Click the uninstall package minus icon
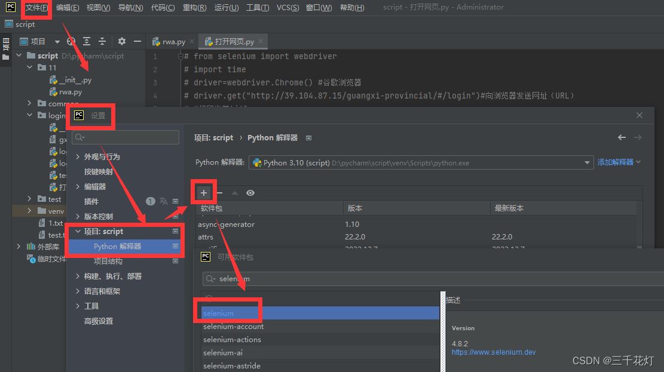Image resolution: width=664 pixels, height=372 pixels. pyautogui.click(x=219, y=193)
